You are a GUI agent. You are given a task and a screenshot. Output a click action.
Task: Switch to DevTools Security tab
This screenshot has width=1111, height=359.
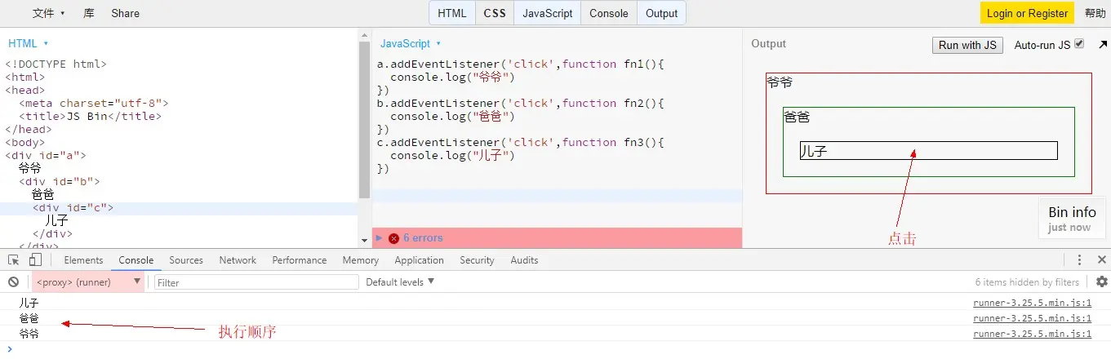tap(477, 260)
